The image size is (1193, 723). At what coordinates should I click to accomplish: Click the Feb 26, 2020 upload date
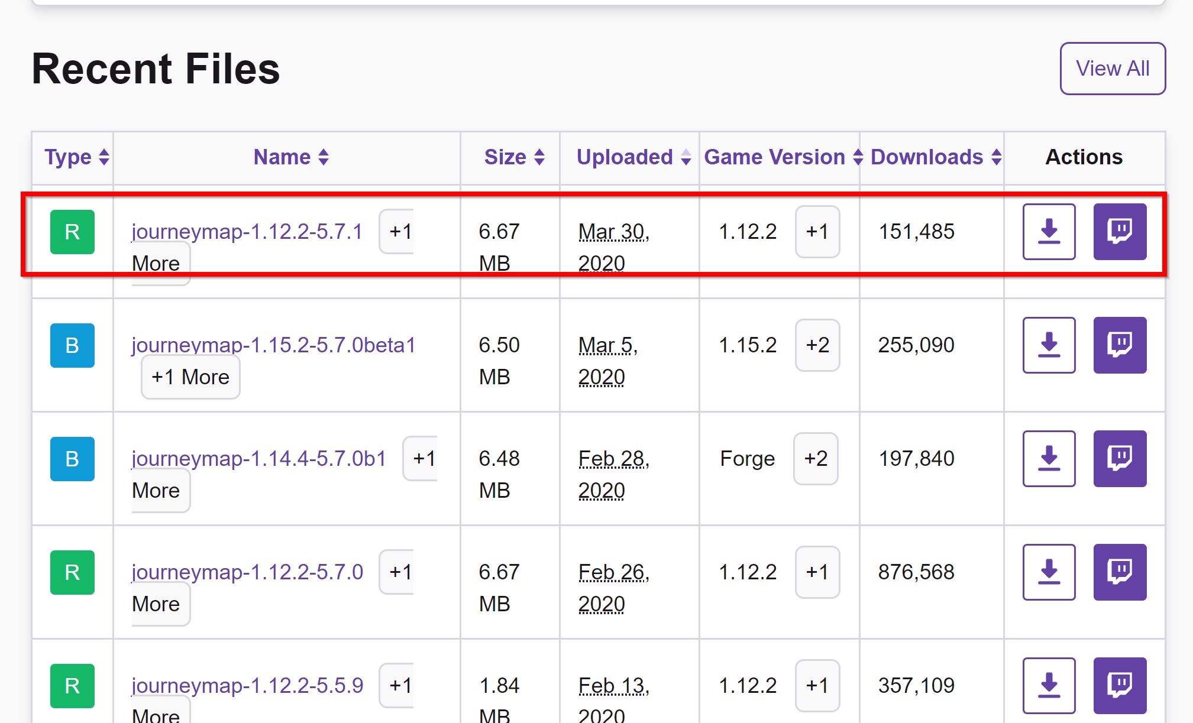pos(614,588)
